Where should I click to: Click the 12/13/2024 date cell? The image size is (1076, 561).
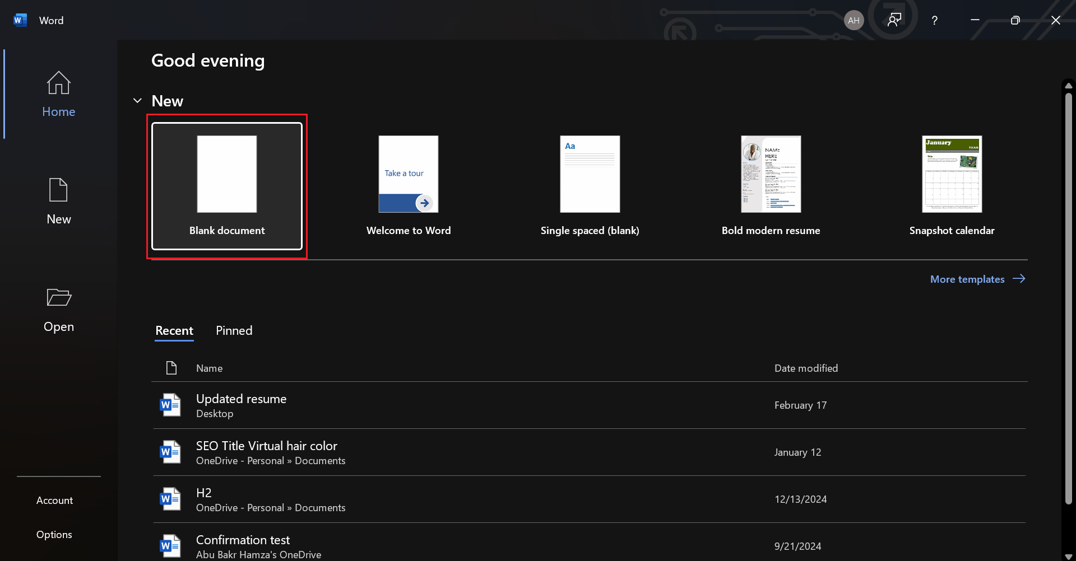pos(801,499)
